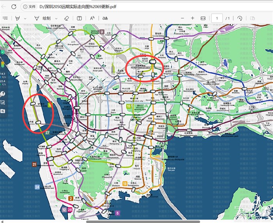Rotate the PDF page

(240, 18)
